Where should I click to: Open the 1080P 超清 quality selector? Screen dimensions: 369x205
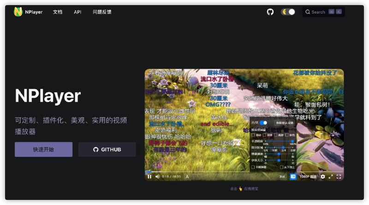(x=308, y=176)
